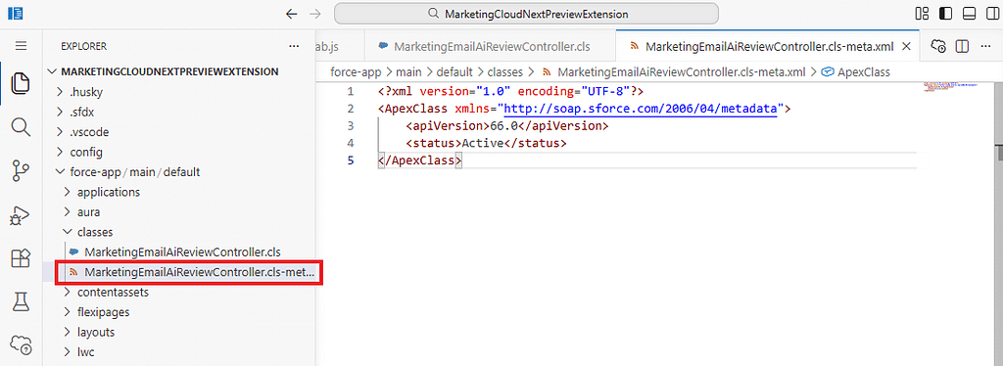Switch to MarketingEmailAiReviewController.cls tab
The width and height of the screenshot is (1003, 366).
pos(491,46)
